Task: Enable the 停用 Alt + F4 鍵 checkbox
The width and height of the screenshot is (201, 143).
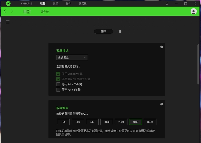Action: (x=58, y=89)
